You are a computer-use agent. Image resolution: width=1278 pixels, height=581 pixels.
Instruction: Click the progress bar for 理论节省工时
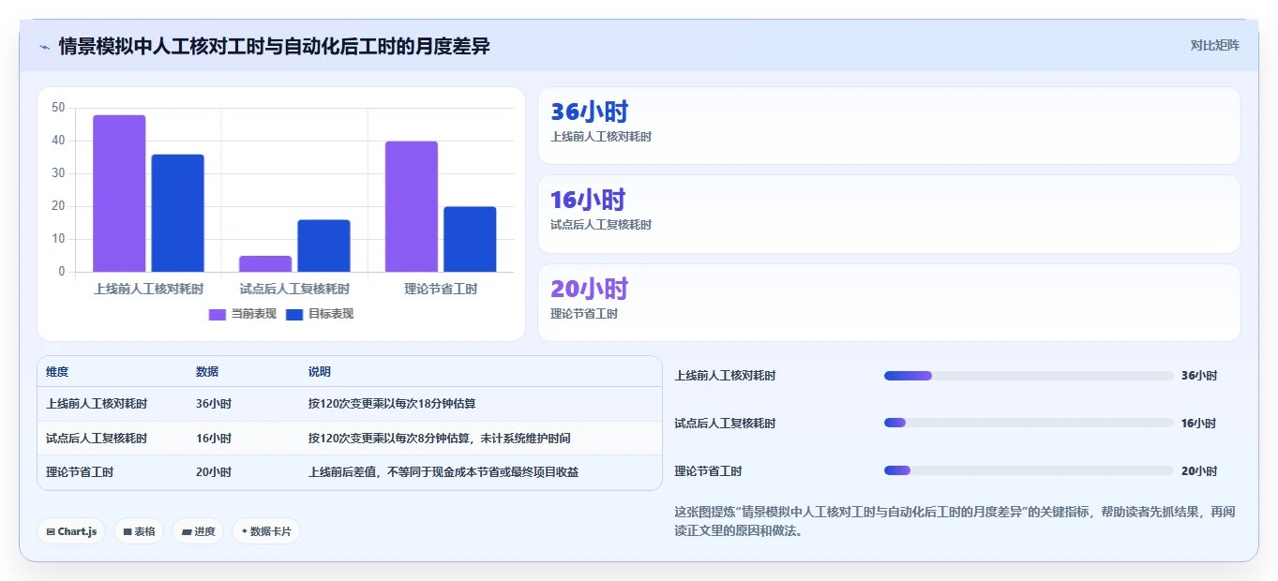point(1029,470)
